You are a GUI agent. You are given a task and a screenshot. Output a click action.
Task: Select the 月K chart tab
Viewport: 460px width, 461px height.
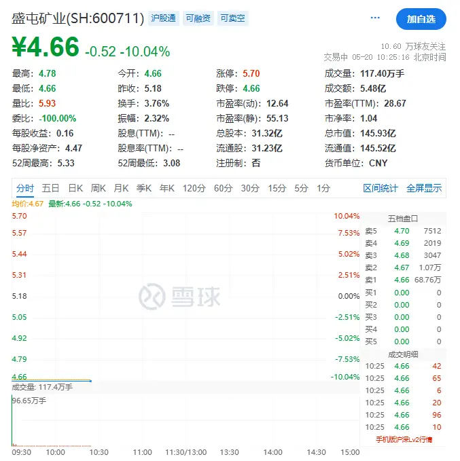point(122,188)
